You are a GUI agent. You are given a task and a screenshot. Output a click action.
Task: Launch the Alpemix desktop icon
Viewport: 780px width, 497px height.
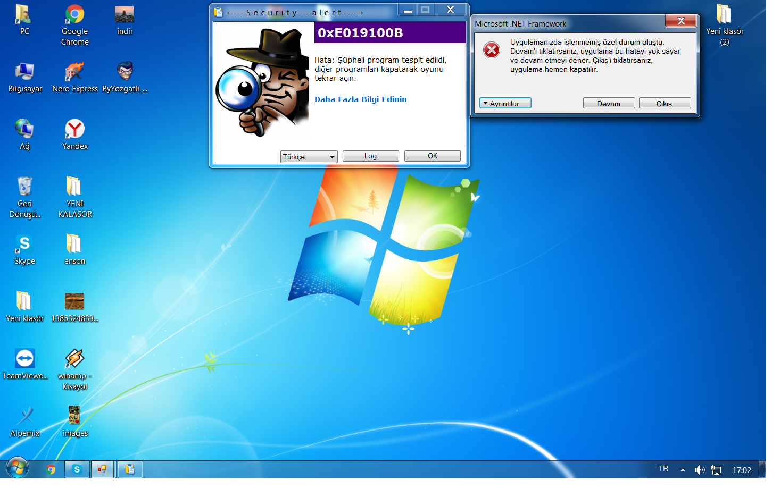click(25, 422)
